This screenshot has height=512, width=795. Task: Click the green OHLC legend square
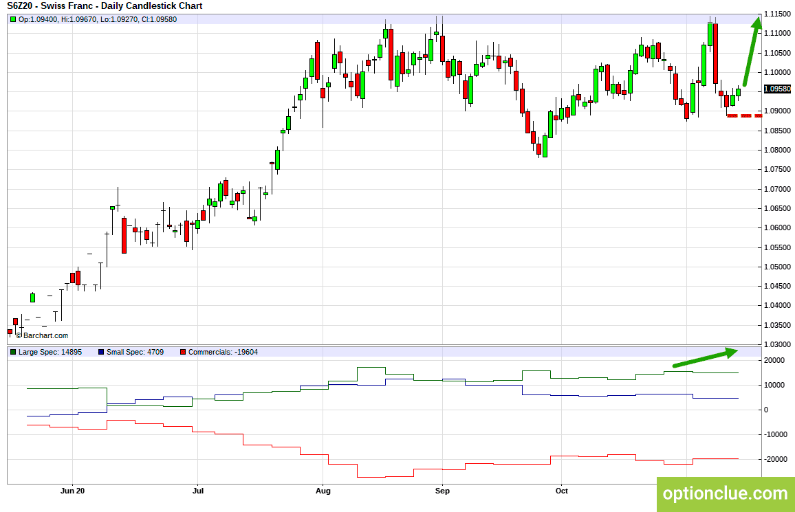click(13, 19)
